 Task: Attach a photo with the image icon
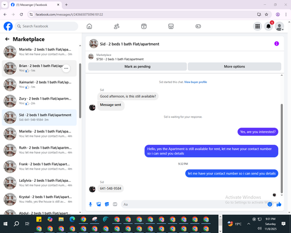(98, 204)
